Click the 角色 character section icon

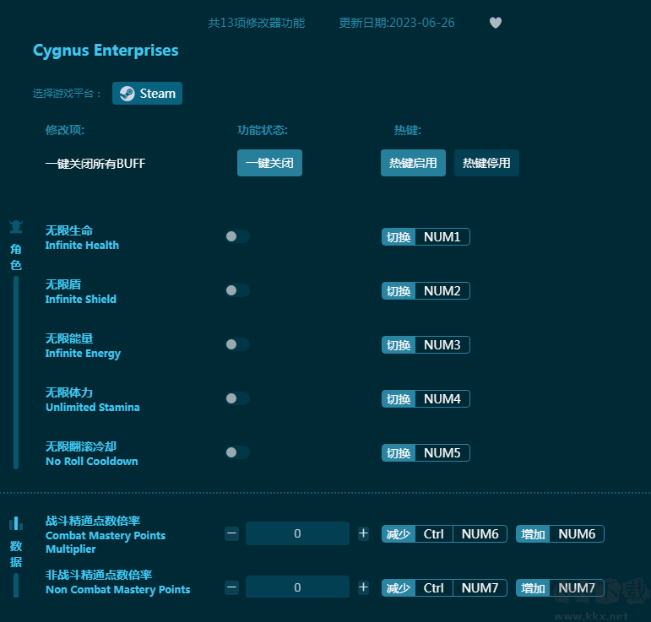16,227
